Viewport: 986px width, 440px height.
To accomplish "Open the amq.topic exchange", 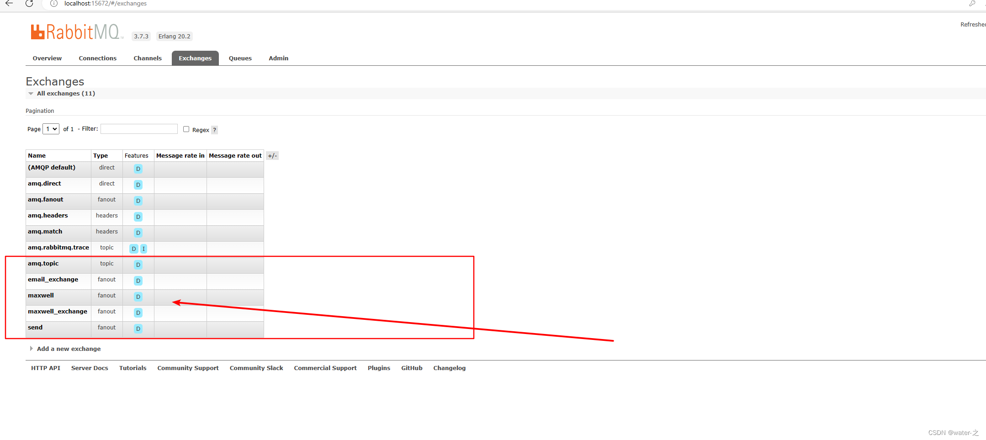I will 43,264.
